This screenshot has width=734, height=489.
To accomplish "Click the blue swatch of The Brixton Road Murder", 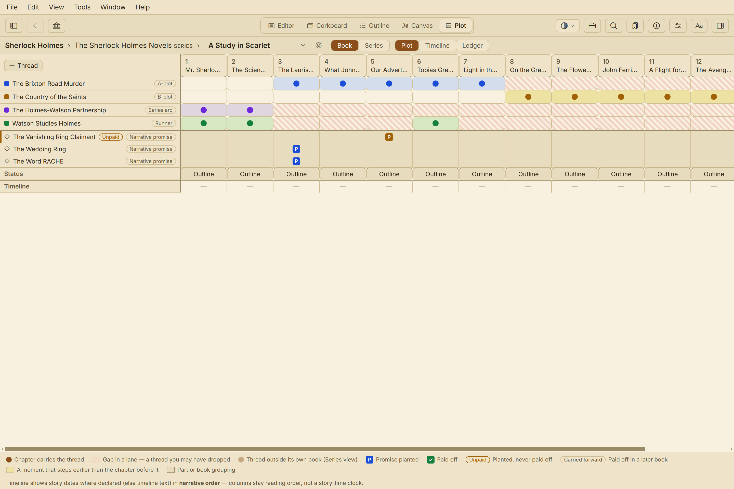I will point(7,84).
